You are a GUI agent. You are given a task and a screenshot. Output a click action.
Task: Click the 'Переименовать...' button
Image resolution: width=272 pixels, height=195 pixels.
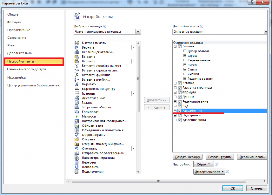pyautogui.click(x=253, y=157)
